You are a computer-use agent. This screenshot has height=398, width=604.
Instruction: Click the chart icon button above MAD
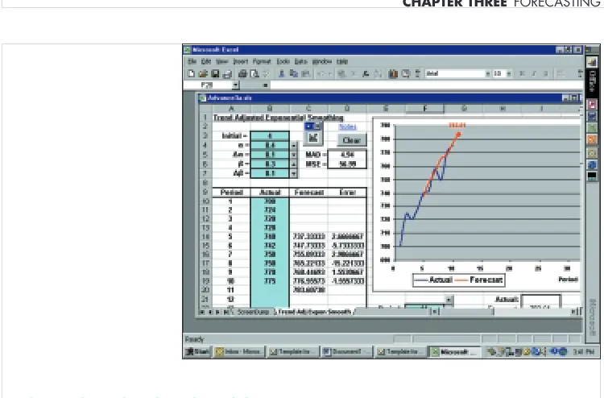point(312,138)
